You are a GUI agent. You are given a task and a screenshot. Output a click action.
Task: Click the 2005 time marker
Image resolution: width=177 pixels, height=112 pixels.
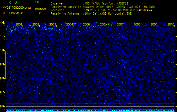tap(86, 25)
